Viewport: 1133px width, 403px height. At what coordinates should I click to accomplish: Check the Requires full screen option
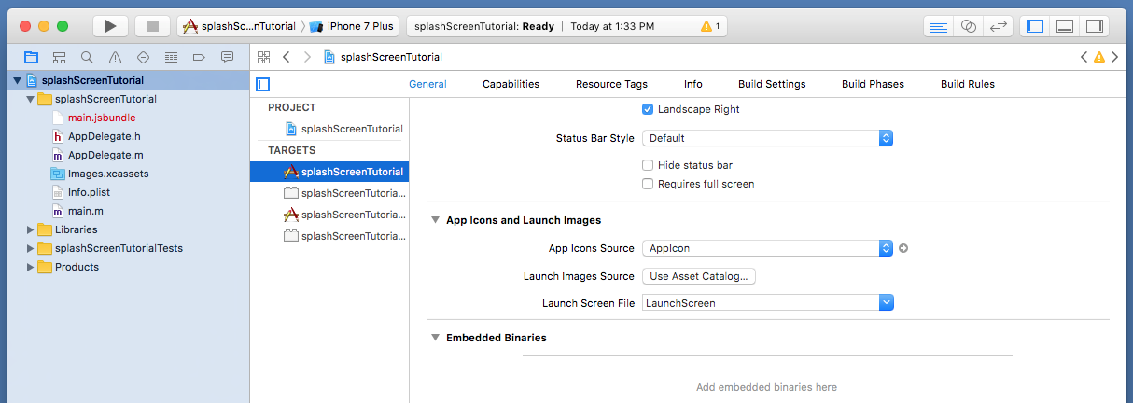tap(648, 184)
